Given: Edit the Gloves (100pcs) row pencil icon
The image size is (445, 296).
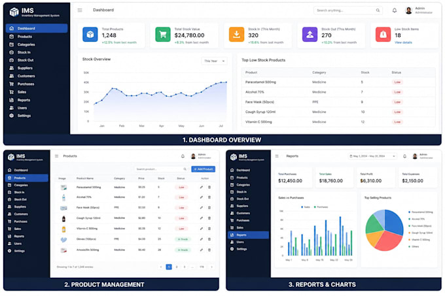Looking at the screenshot, I should (x=201, y=239).
